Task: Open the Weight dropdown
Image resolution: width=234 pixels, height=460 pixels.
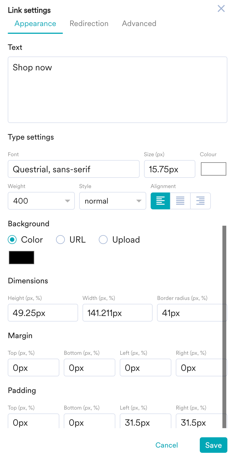Action: [41, 201]
